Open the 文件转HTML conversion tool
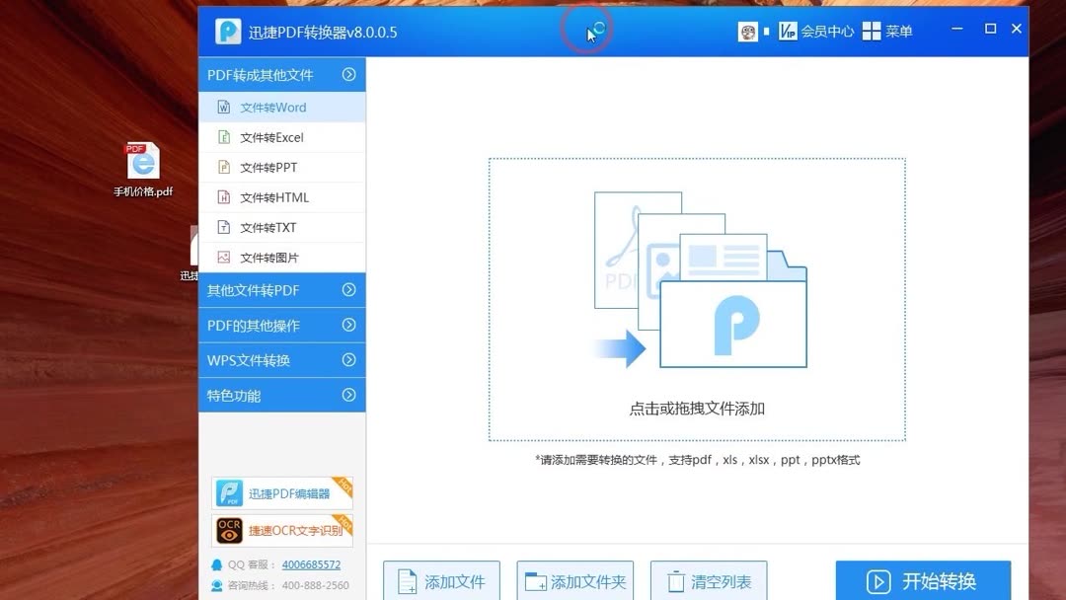 (265, 196)
